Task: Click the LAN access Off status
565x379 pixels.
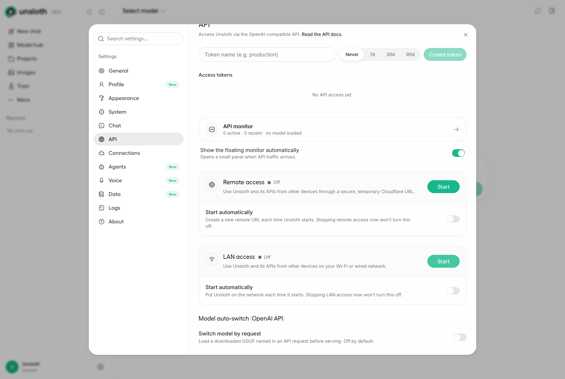Action: [x=265, y=257]
